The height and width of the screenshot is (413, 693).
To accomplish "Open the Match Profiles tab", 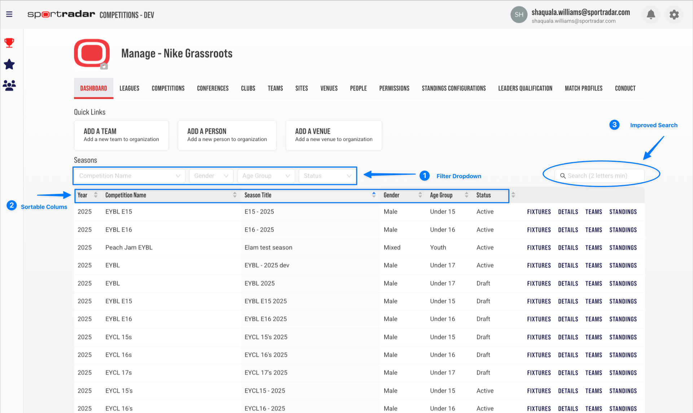I will (x=583, y=88).
